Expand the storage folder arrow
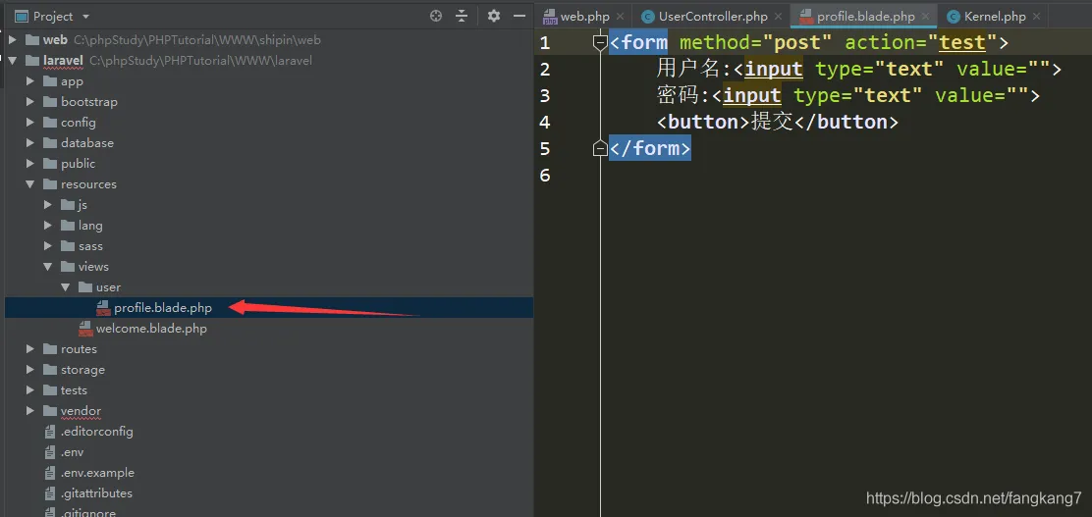This screenshot has height=517, width=1092. pos(29,370)
